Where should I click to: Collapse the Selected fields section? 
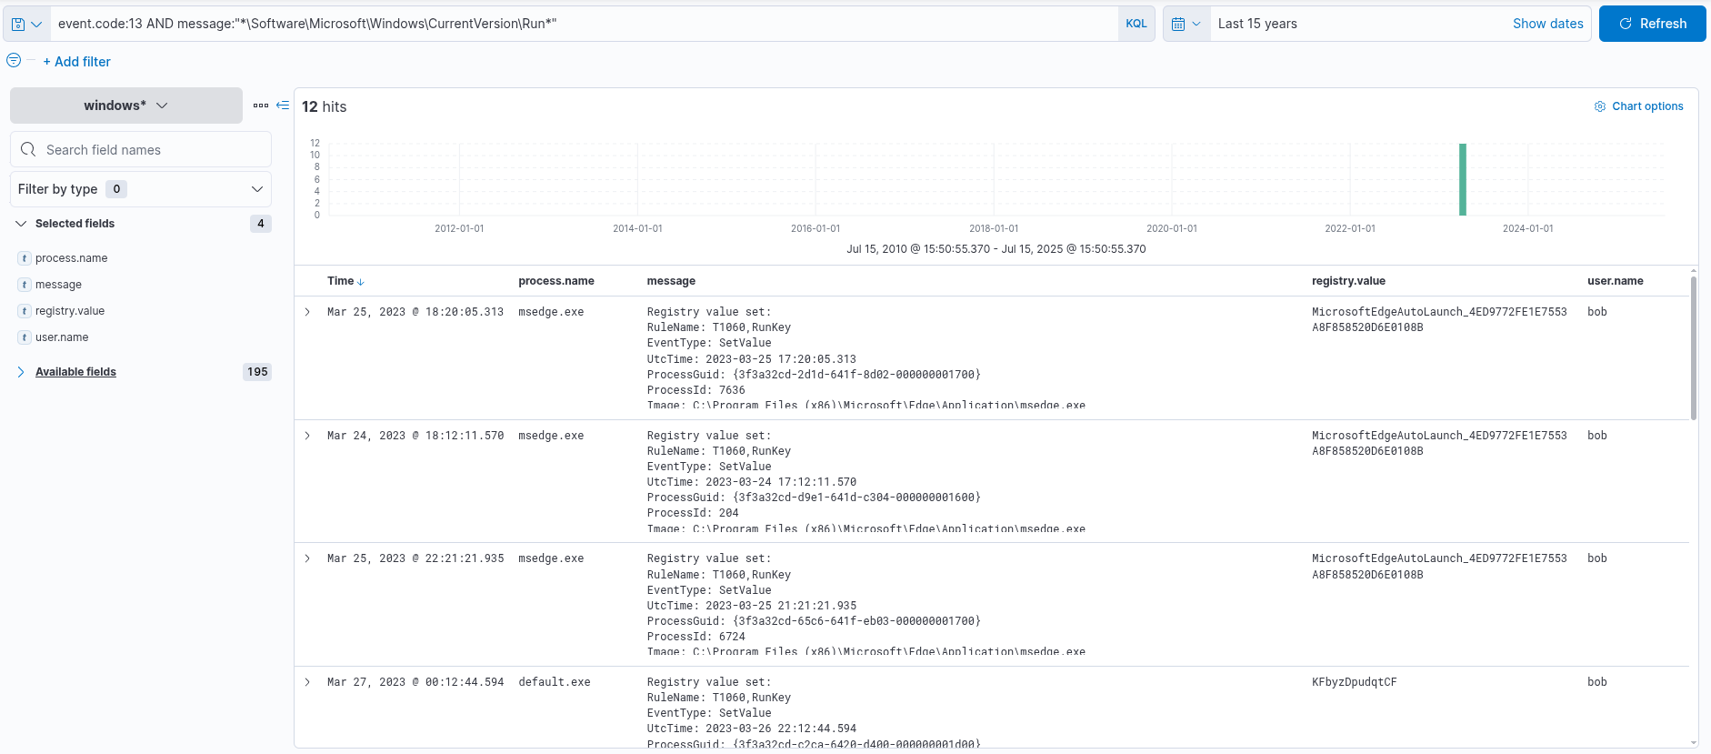point(21,224)
